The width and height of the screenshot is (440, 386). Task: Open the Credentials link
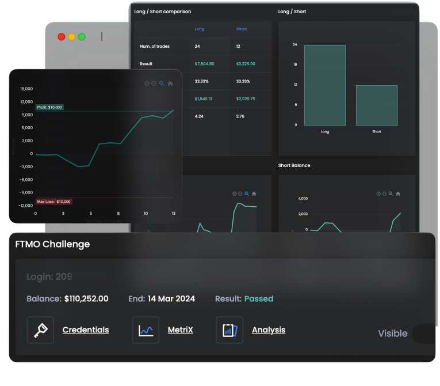click(x=86, y=330)
